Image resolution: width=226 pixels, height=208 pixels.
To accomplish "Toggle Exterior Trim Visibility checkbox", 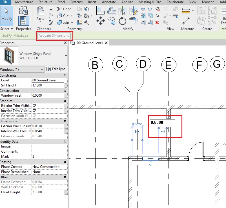I will click(x=34, y=106).
